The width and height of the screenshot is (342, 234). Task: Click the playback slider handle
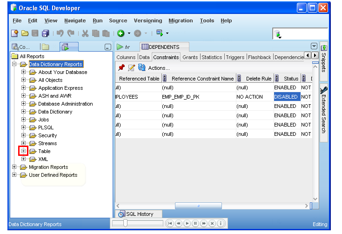coord(126,223)
